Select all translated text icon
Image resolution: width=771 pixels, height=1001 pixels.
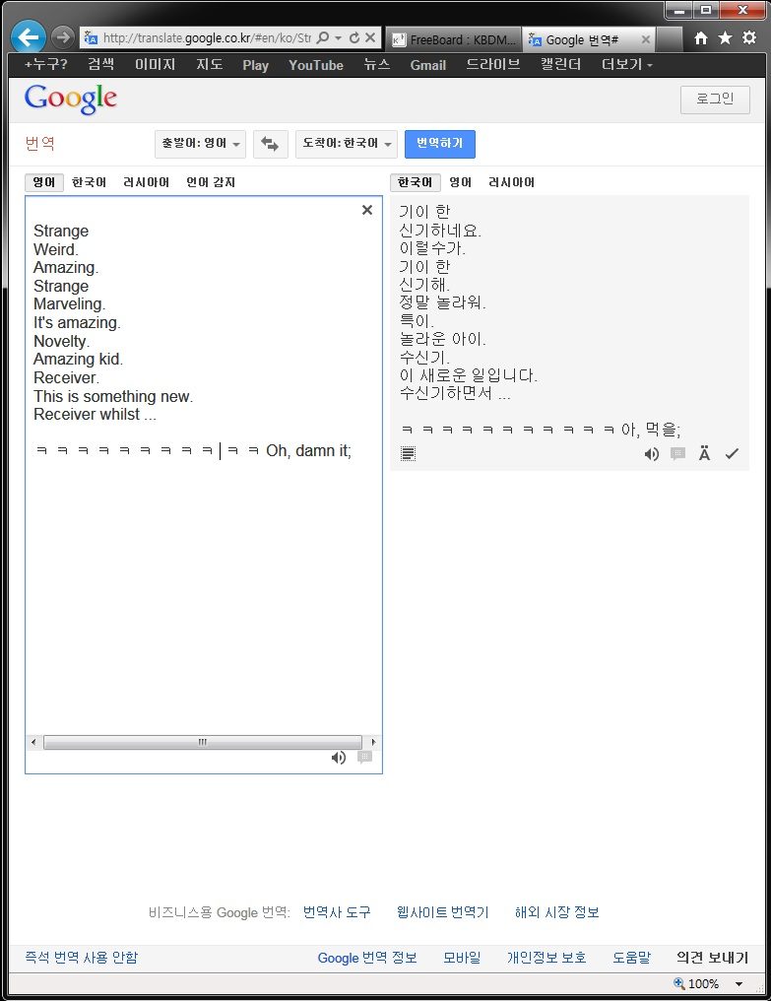pyautogui.click(x=408, y=453)
